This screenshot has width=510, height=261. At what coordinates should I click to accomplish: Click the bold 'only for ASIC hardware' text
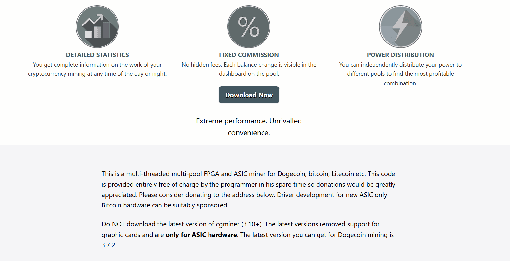(201, 235)
